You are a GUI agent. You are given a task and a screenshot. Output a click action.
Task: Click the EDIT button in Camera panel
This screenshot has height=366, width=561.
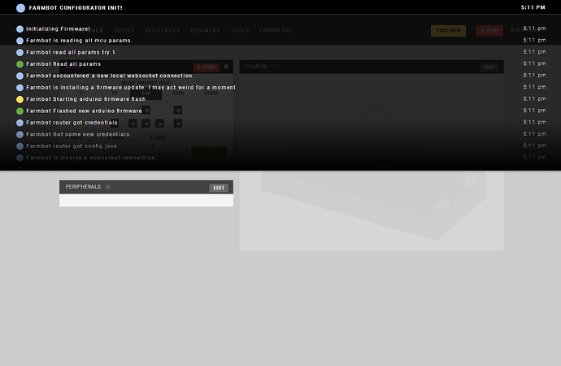[x=489, y=68]
